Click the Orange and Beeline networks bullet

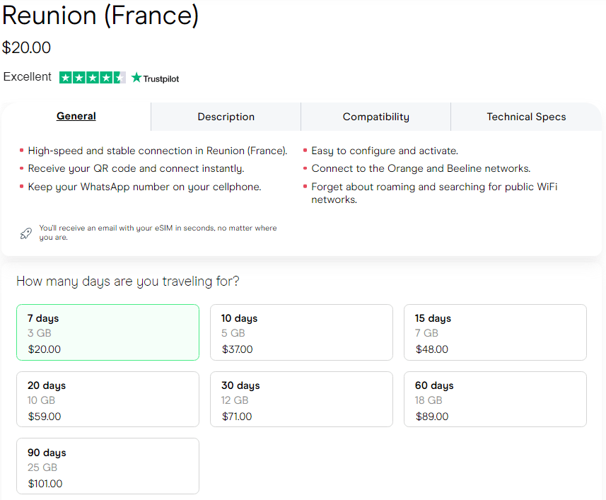point(421,168)
